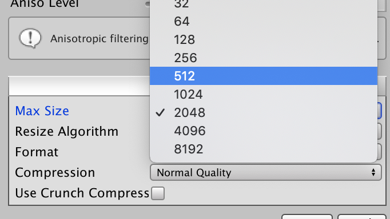Select the 32 option in the menu
This screenshot has height=219, width=390.
point(264,5)
